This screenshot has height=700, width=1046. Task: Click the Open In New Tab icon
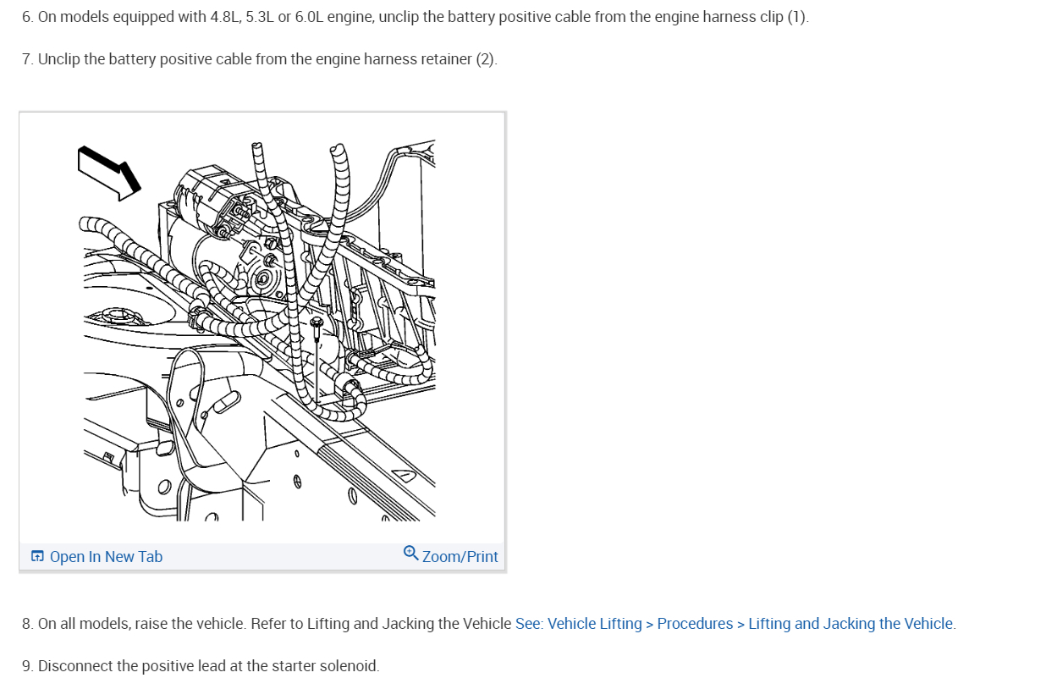point(37,556)
